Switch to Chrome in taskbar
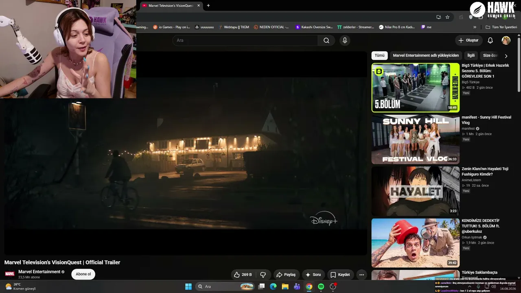The image size is (521, 293). tap(309, 286)
